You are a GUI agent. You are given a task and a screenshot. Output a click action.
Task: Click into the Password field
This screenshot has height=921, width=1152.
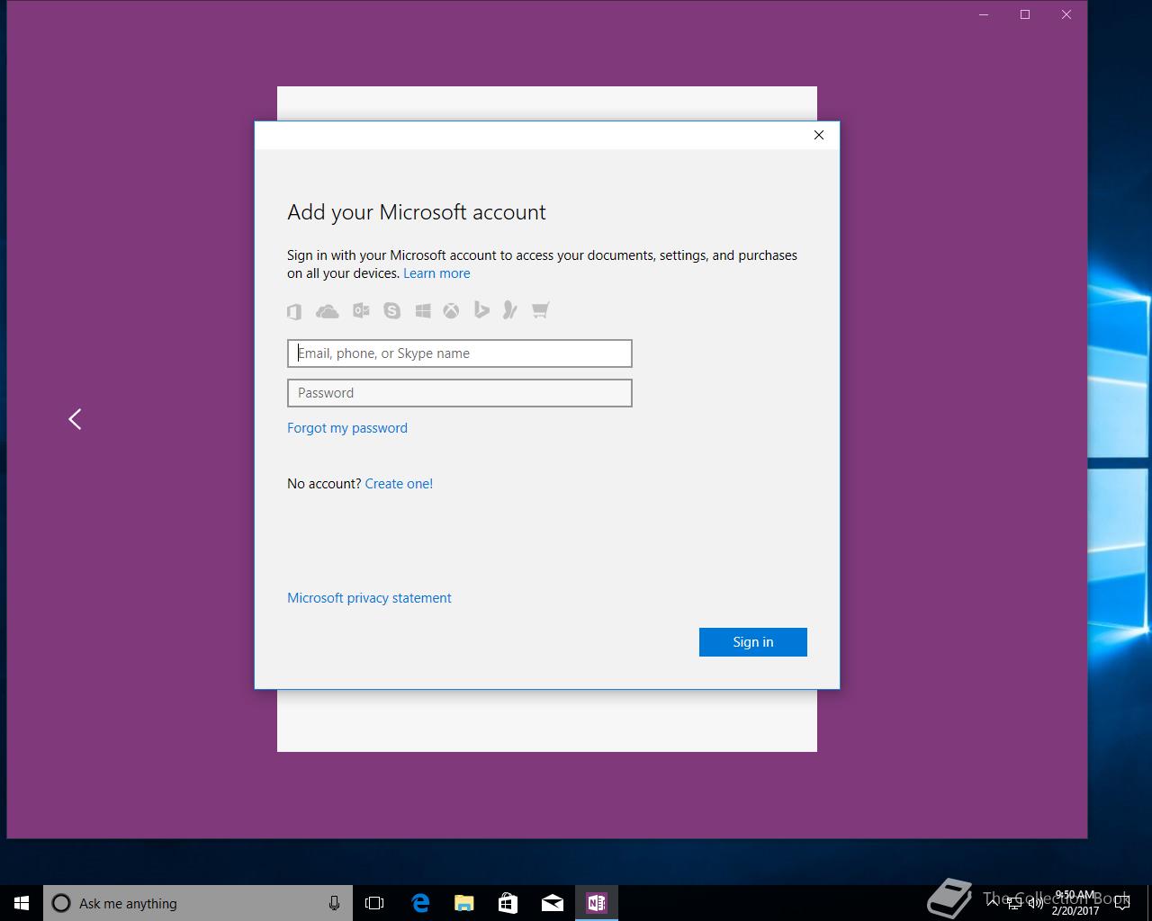pyautogui.click(x=460, y=393)
